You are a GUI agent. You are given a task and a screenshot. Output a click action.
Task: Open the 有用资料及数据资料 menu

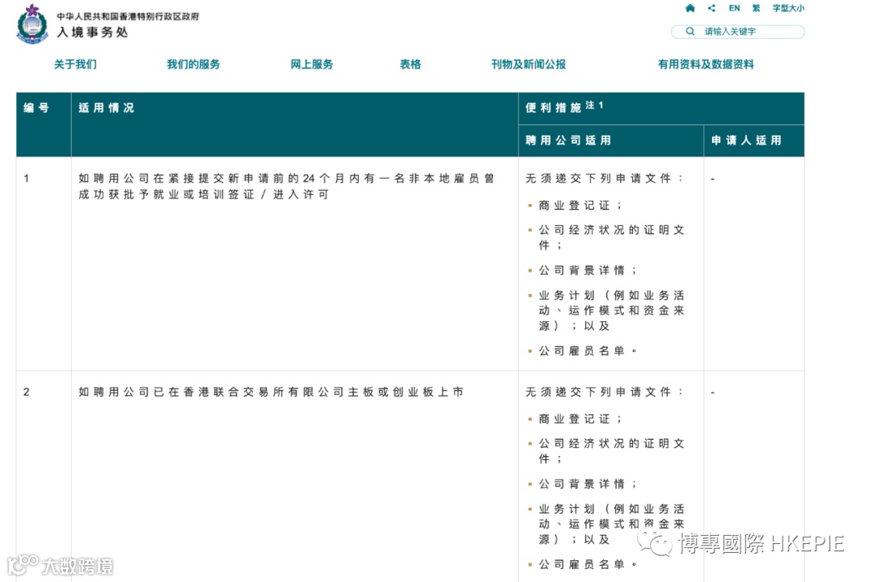[x=706, y=65]
